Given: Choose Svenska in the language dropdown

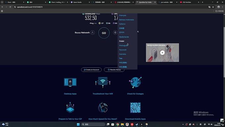Looking at the screenshot, I should pos(122,54).
